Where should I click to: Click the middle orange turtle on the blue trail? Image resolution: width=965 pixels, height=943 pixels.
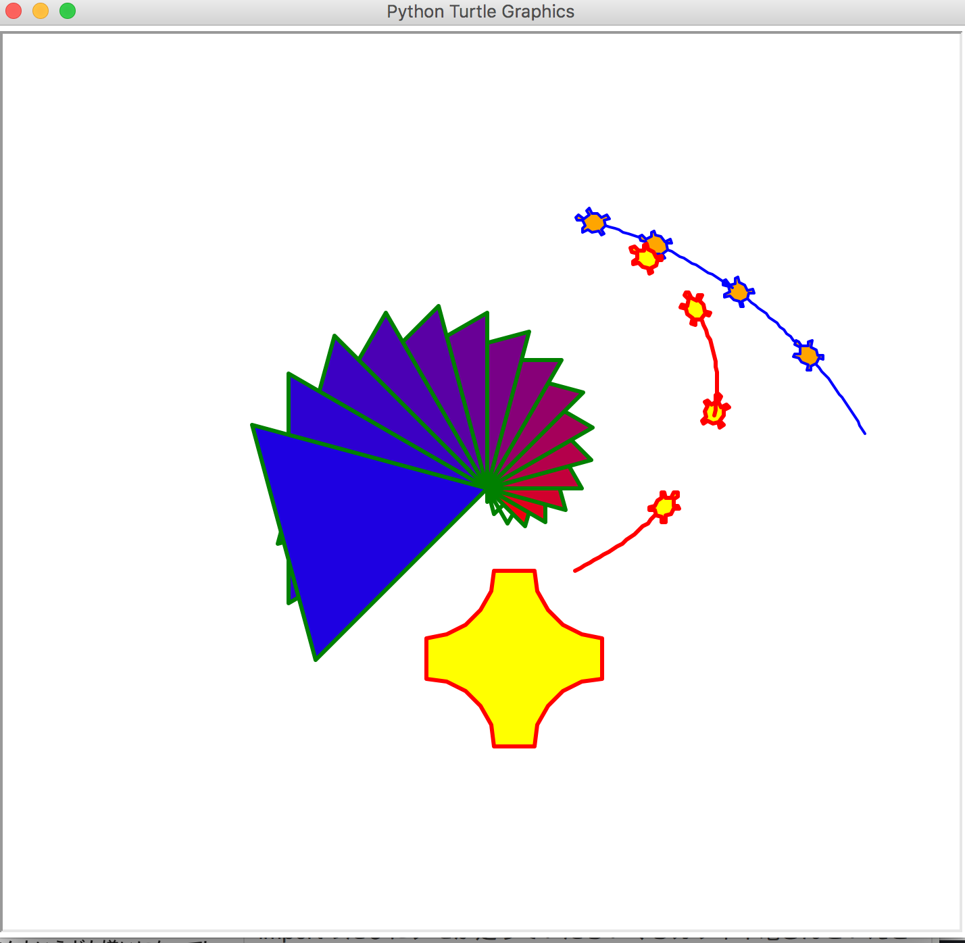738,292
